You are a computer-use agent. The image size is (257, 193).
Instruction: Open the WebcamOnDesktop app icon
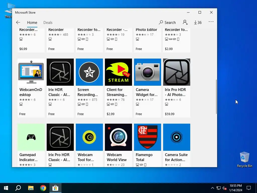tap(31, 72)
